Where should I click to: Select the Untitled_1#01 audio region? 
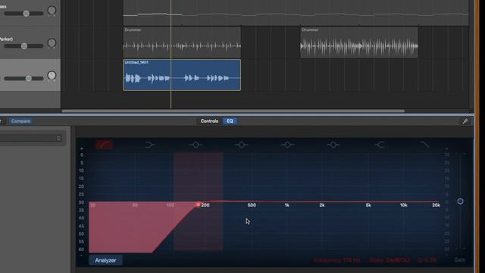point(182,75)
